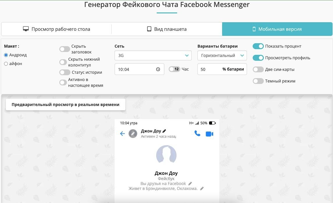Edit the small avatar in chat header
The height and width of the screenshot is (203, 333).
[133, 134]
